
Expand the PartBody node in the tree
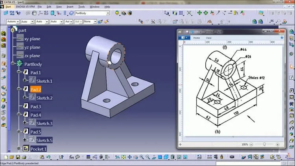tap(14, 64)
